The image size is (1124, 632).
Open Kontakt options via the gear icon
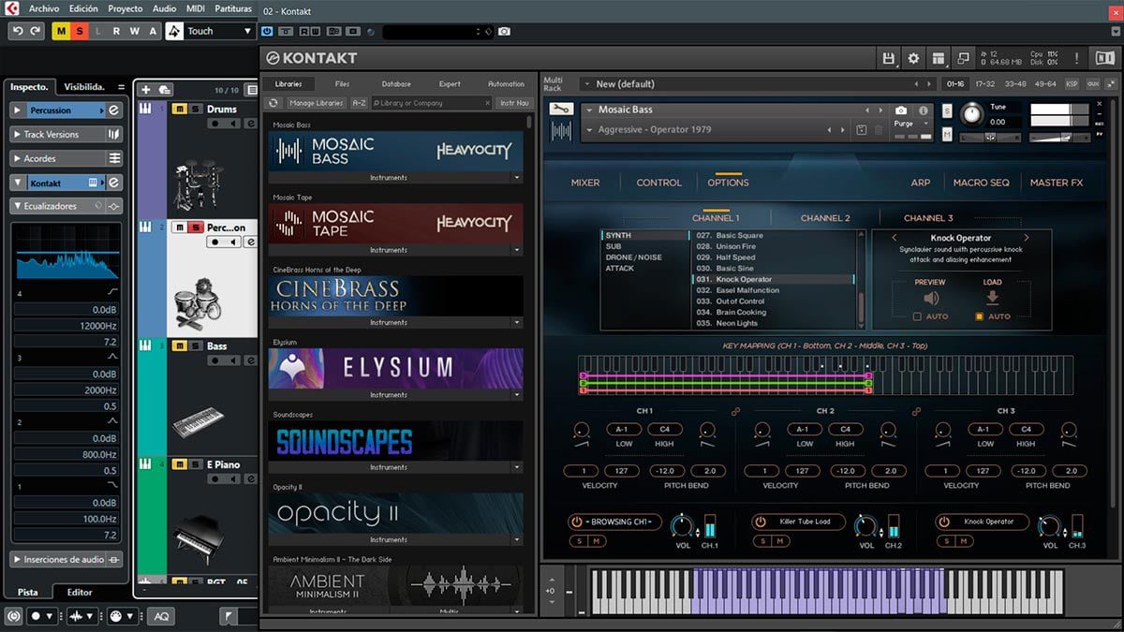point(913,58)
